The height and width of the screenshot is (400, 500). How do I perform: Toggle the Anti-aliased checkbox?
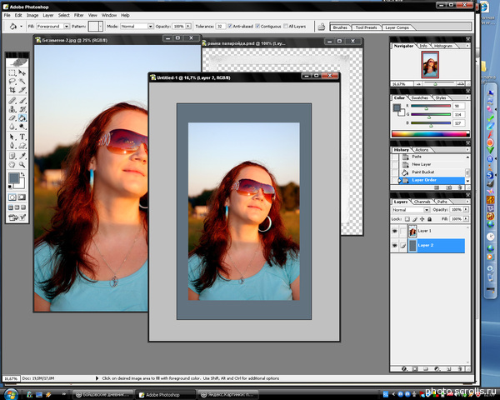coord(230,26)
